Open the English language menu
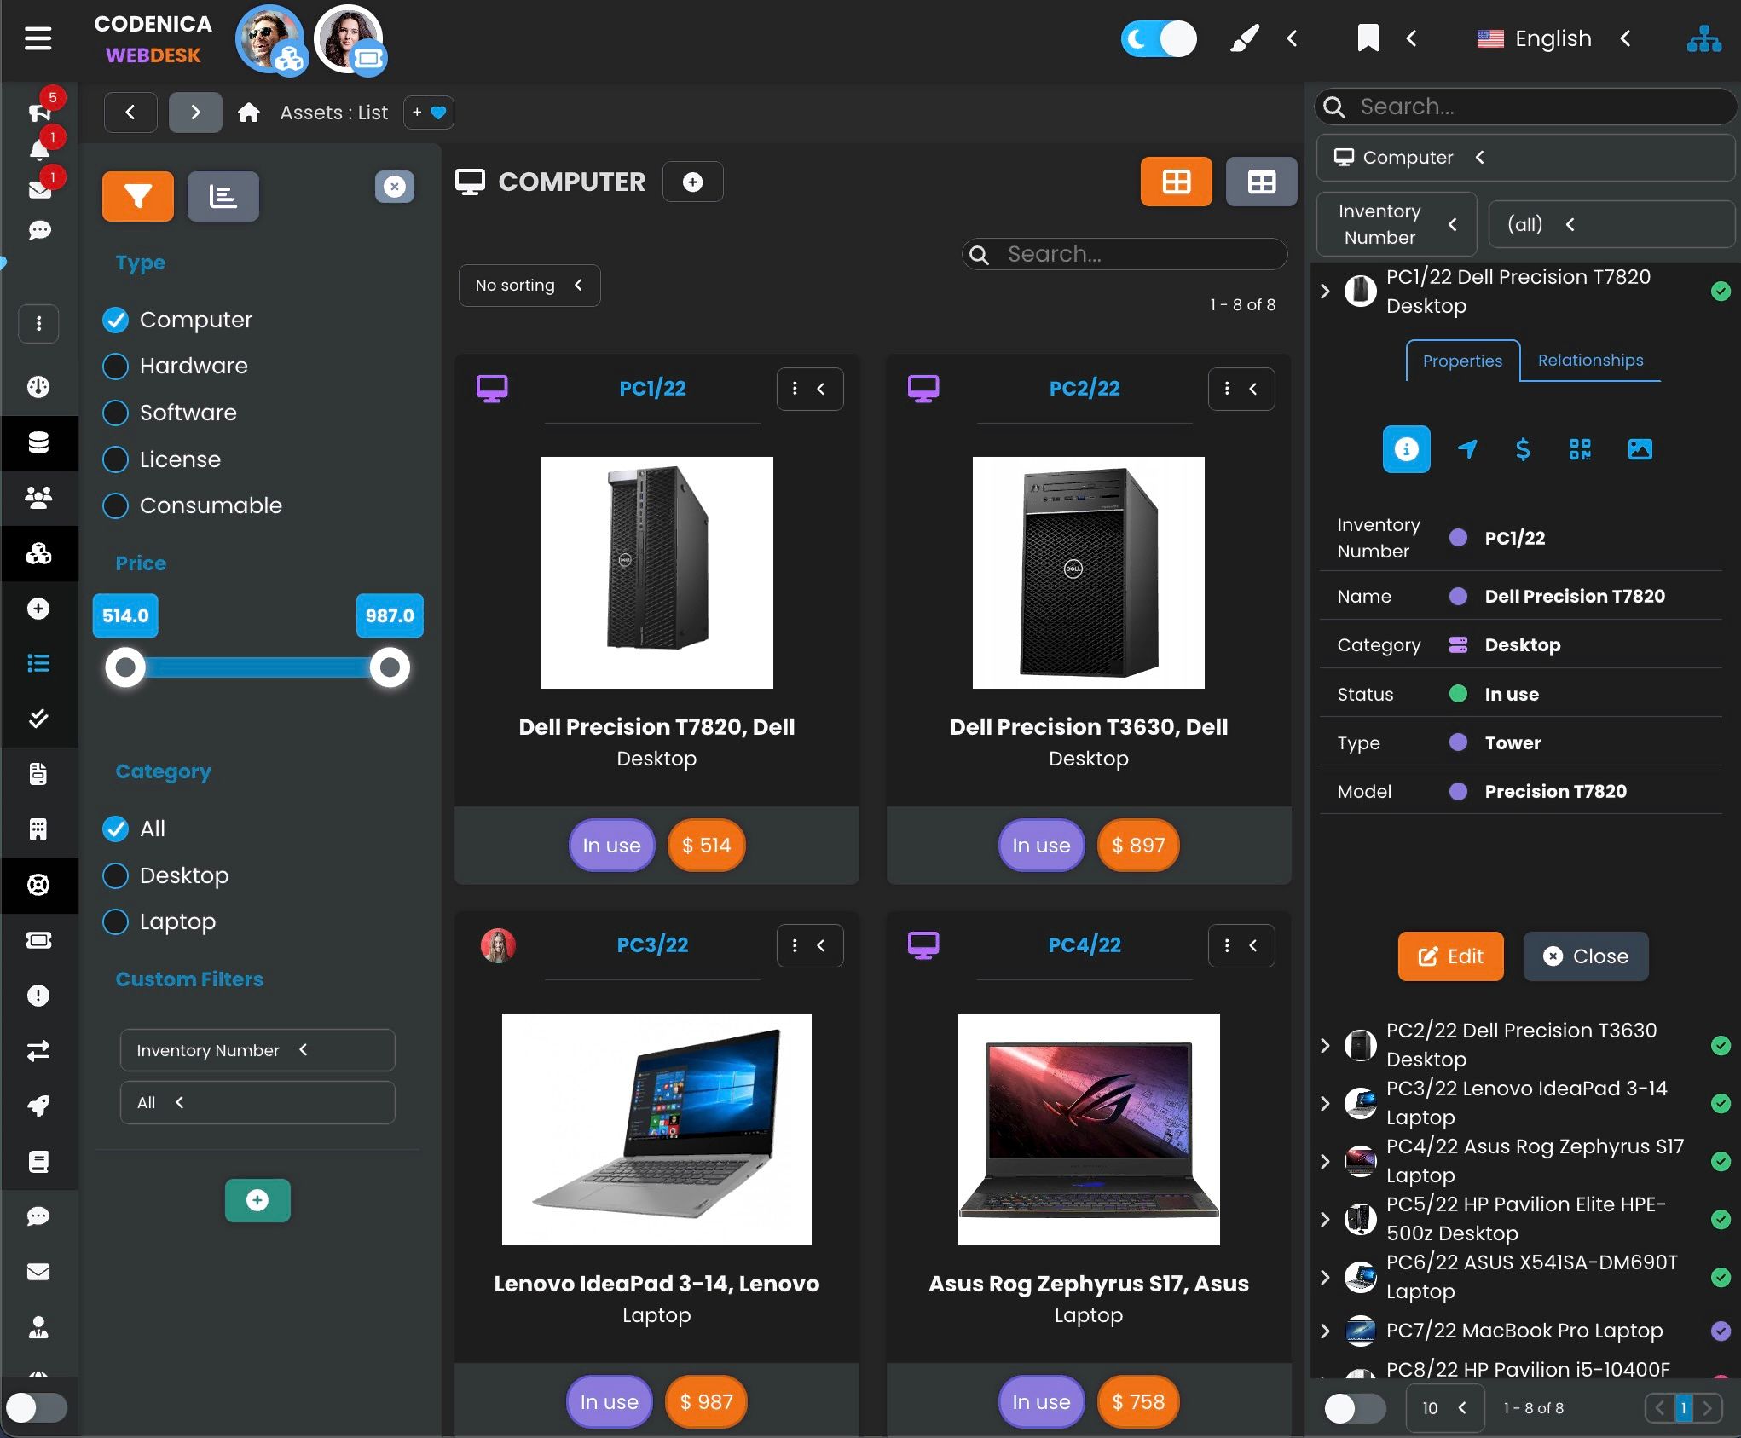 point(1553,38)
